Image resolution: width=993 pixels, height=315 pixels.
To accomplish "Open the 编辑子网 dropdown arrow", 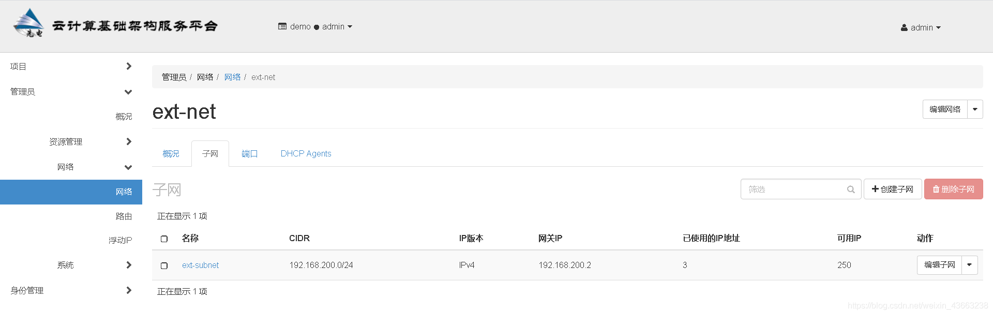I will [970, 265].
